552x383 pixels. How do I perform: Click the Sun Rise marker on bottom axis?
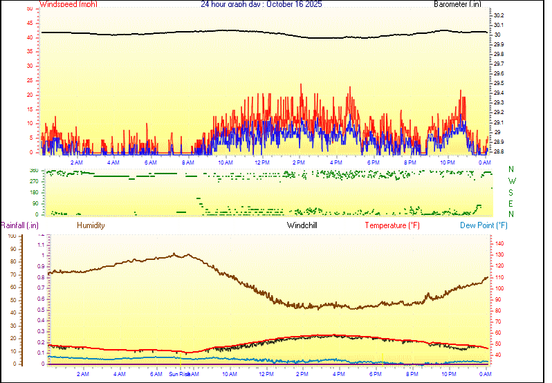[179, 374]
